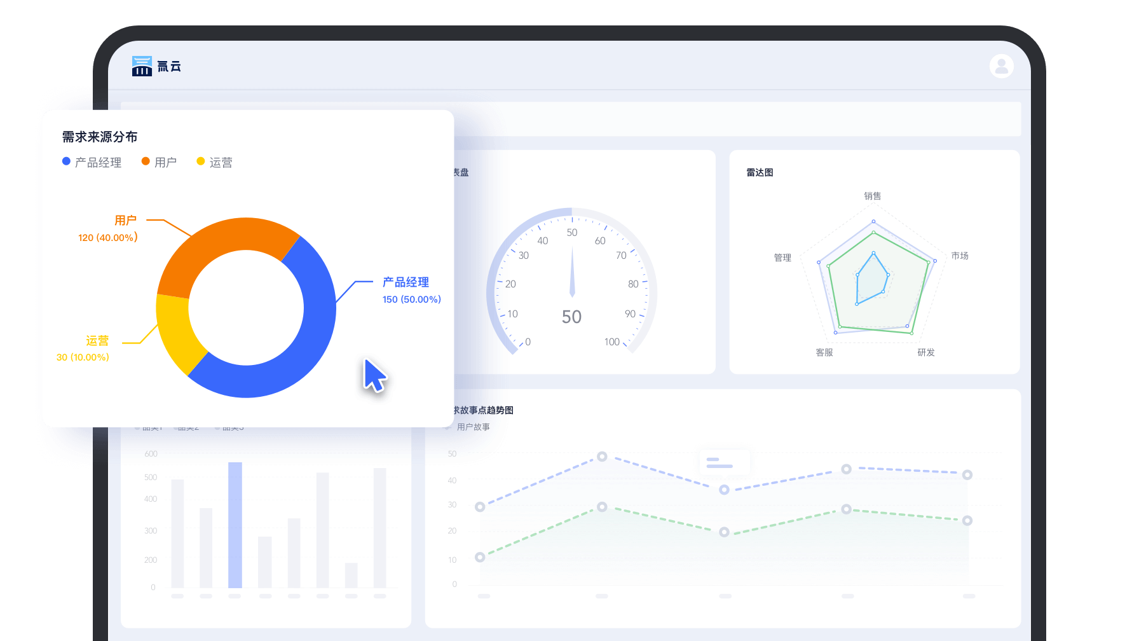Select the 销售 axis on radar chart

point(872,196)
